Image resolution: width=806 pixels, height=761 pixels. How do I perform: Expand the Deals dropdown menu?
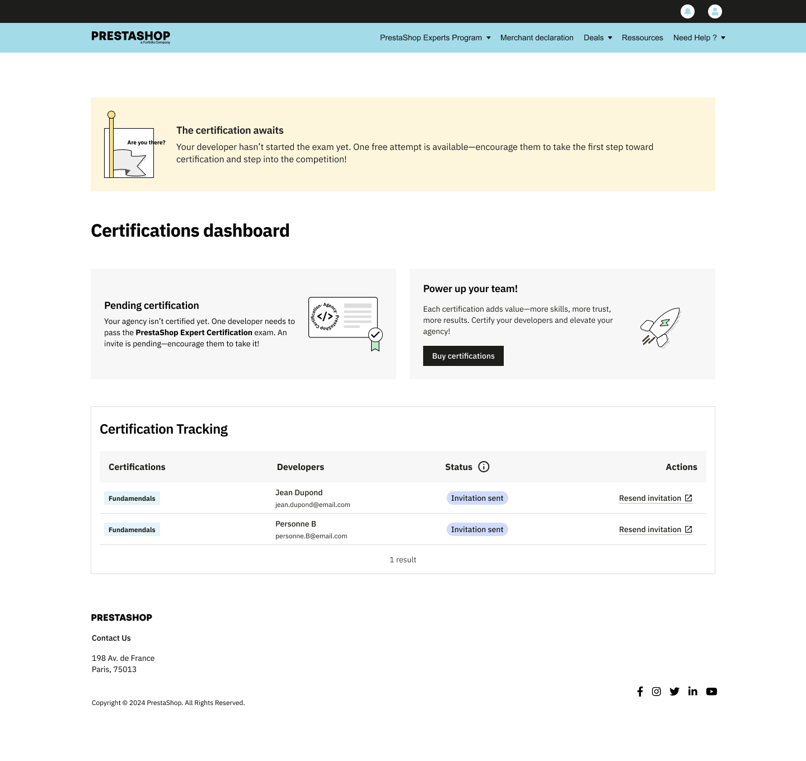pos(598,37)
